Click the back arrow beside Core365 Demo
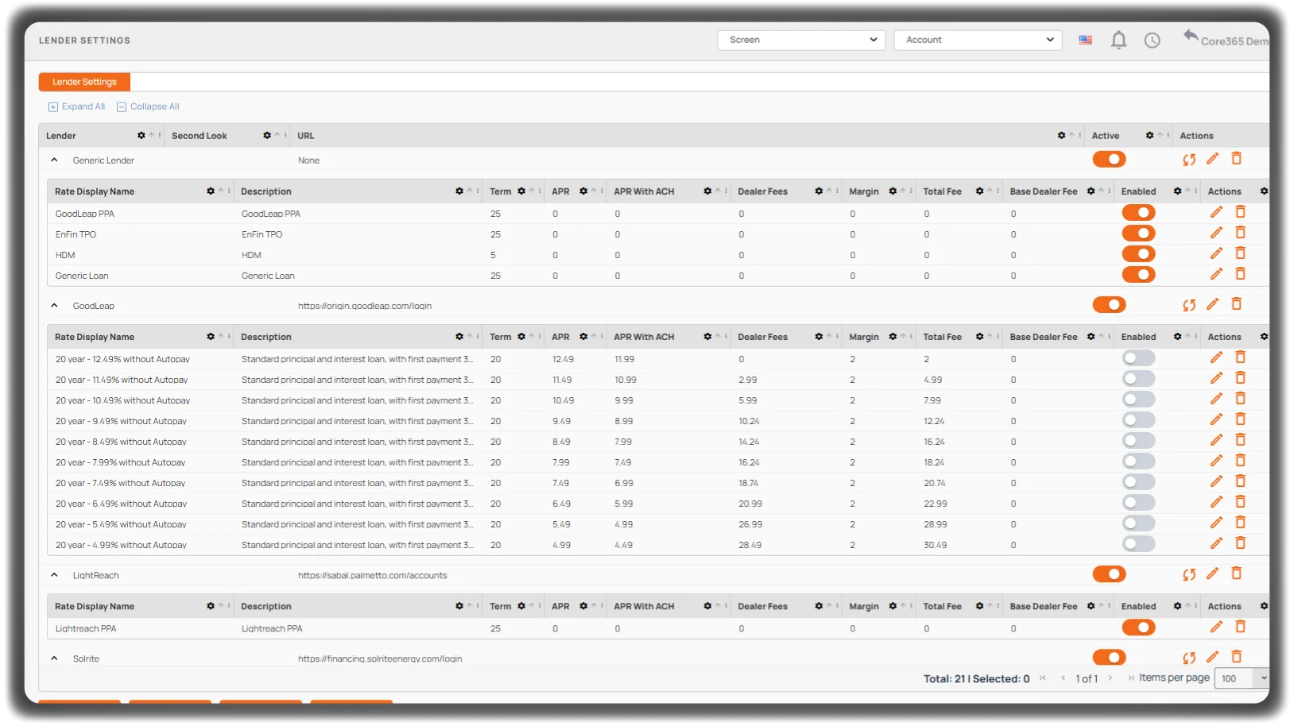1294x726 pixels. coord(1190,36)
